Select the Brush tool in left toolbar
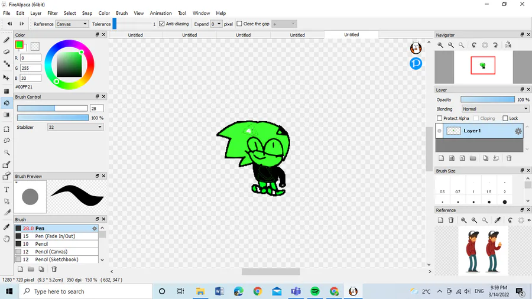The height and width of the screenshot is (299, 532). (7, 40)
